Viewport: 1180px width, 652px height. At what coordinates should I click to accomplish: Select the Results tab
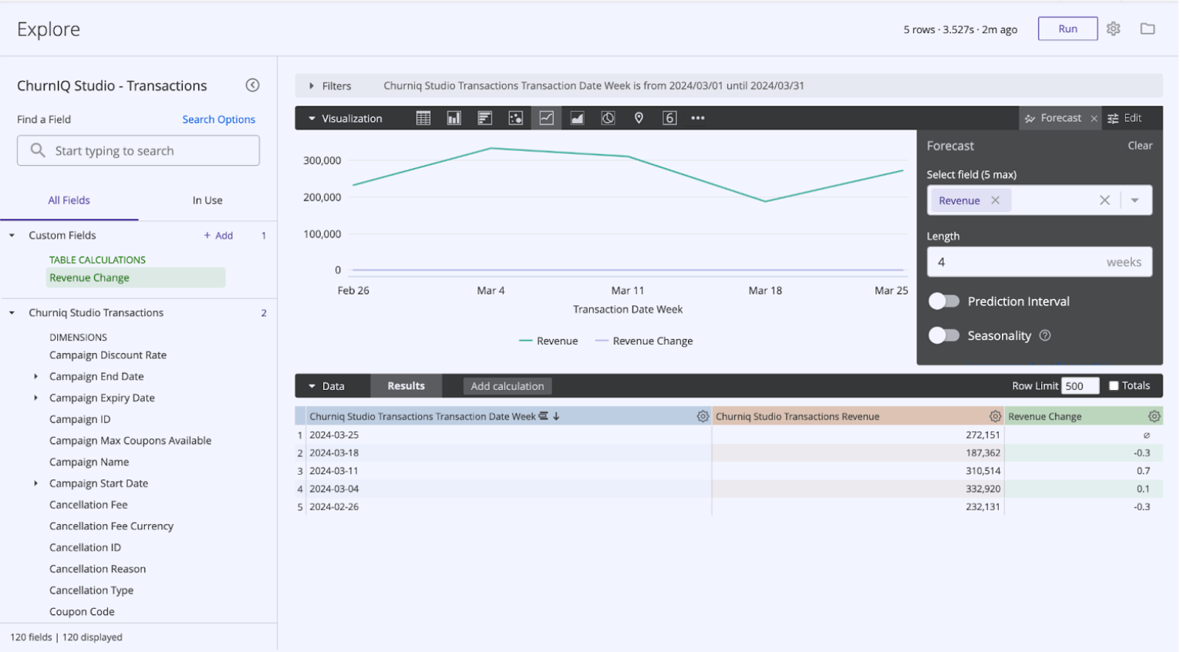coord(406,386)
